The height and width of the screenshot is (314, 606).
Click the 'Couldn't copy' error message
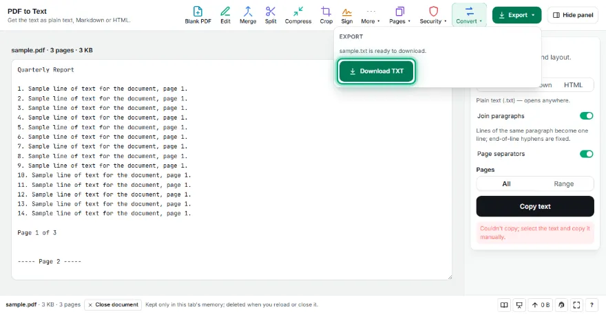(535, 233)
